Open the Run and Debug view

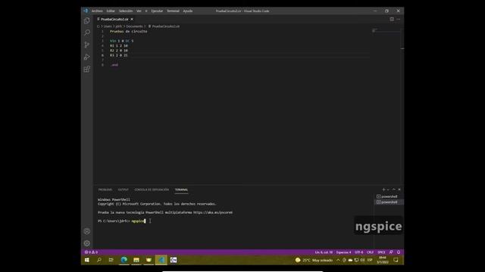pos(87,57)
